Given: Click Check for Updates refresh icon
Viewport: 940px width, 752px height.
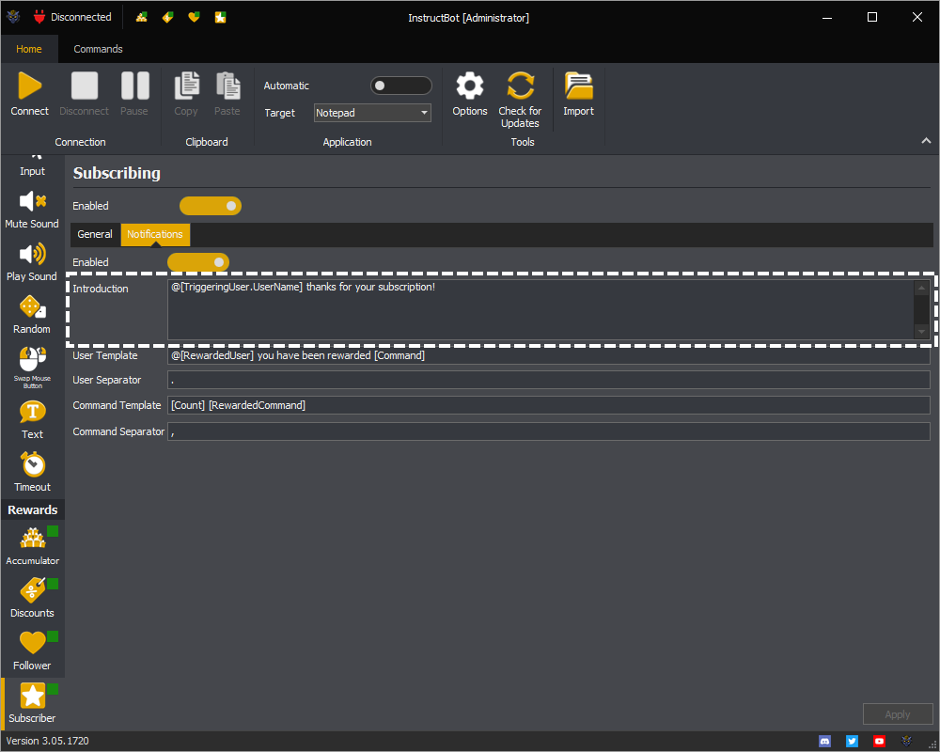Looking at the screenshot, I should pyautogui.click(x=521, y=86).
